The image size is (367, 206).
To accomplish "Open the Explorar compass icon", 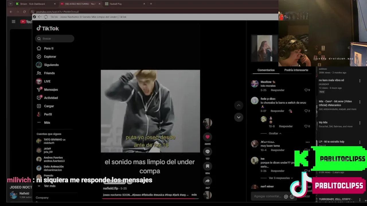I will point(39,57).
